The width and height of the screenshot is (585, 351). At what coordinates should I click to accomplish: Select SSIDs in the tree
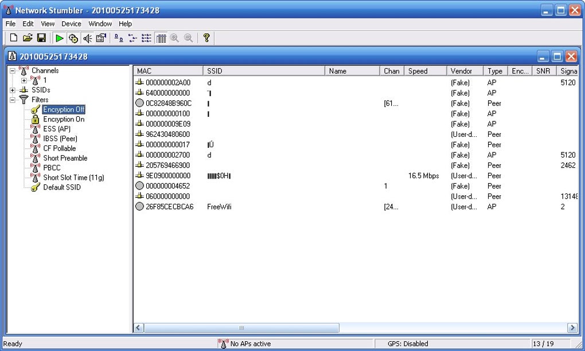point(41,90)
